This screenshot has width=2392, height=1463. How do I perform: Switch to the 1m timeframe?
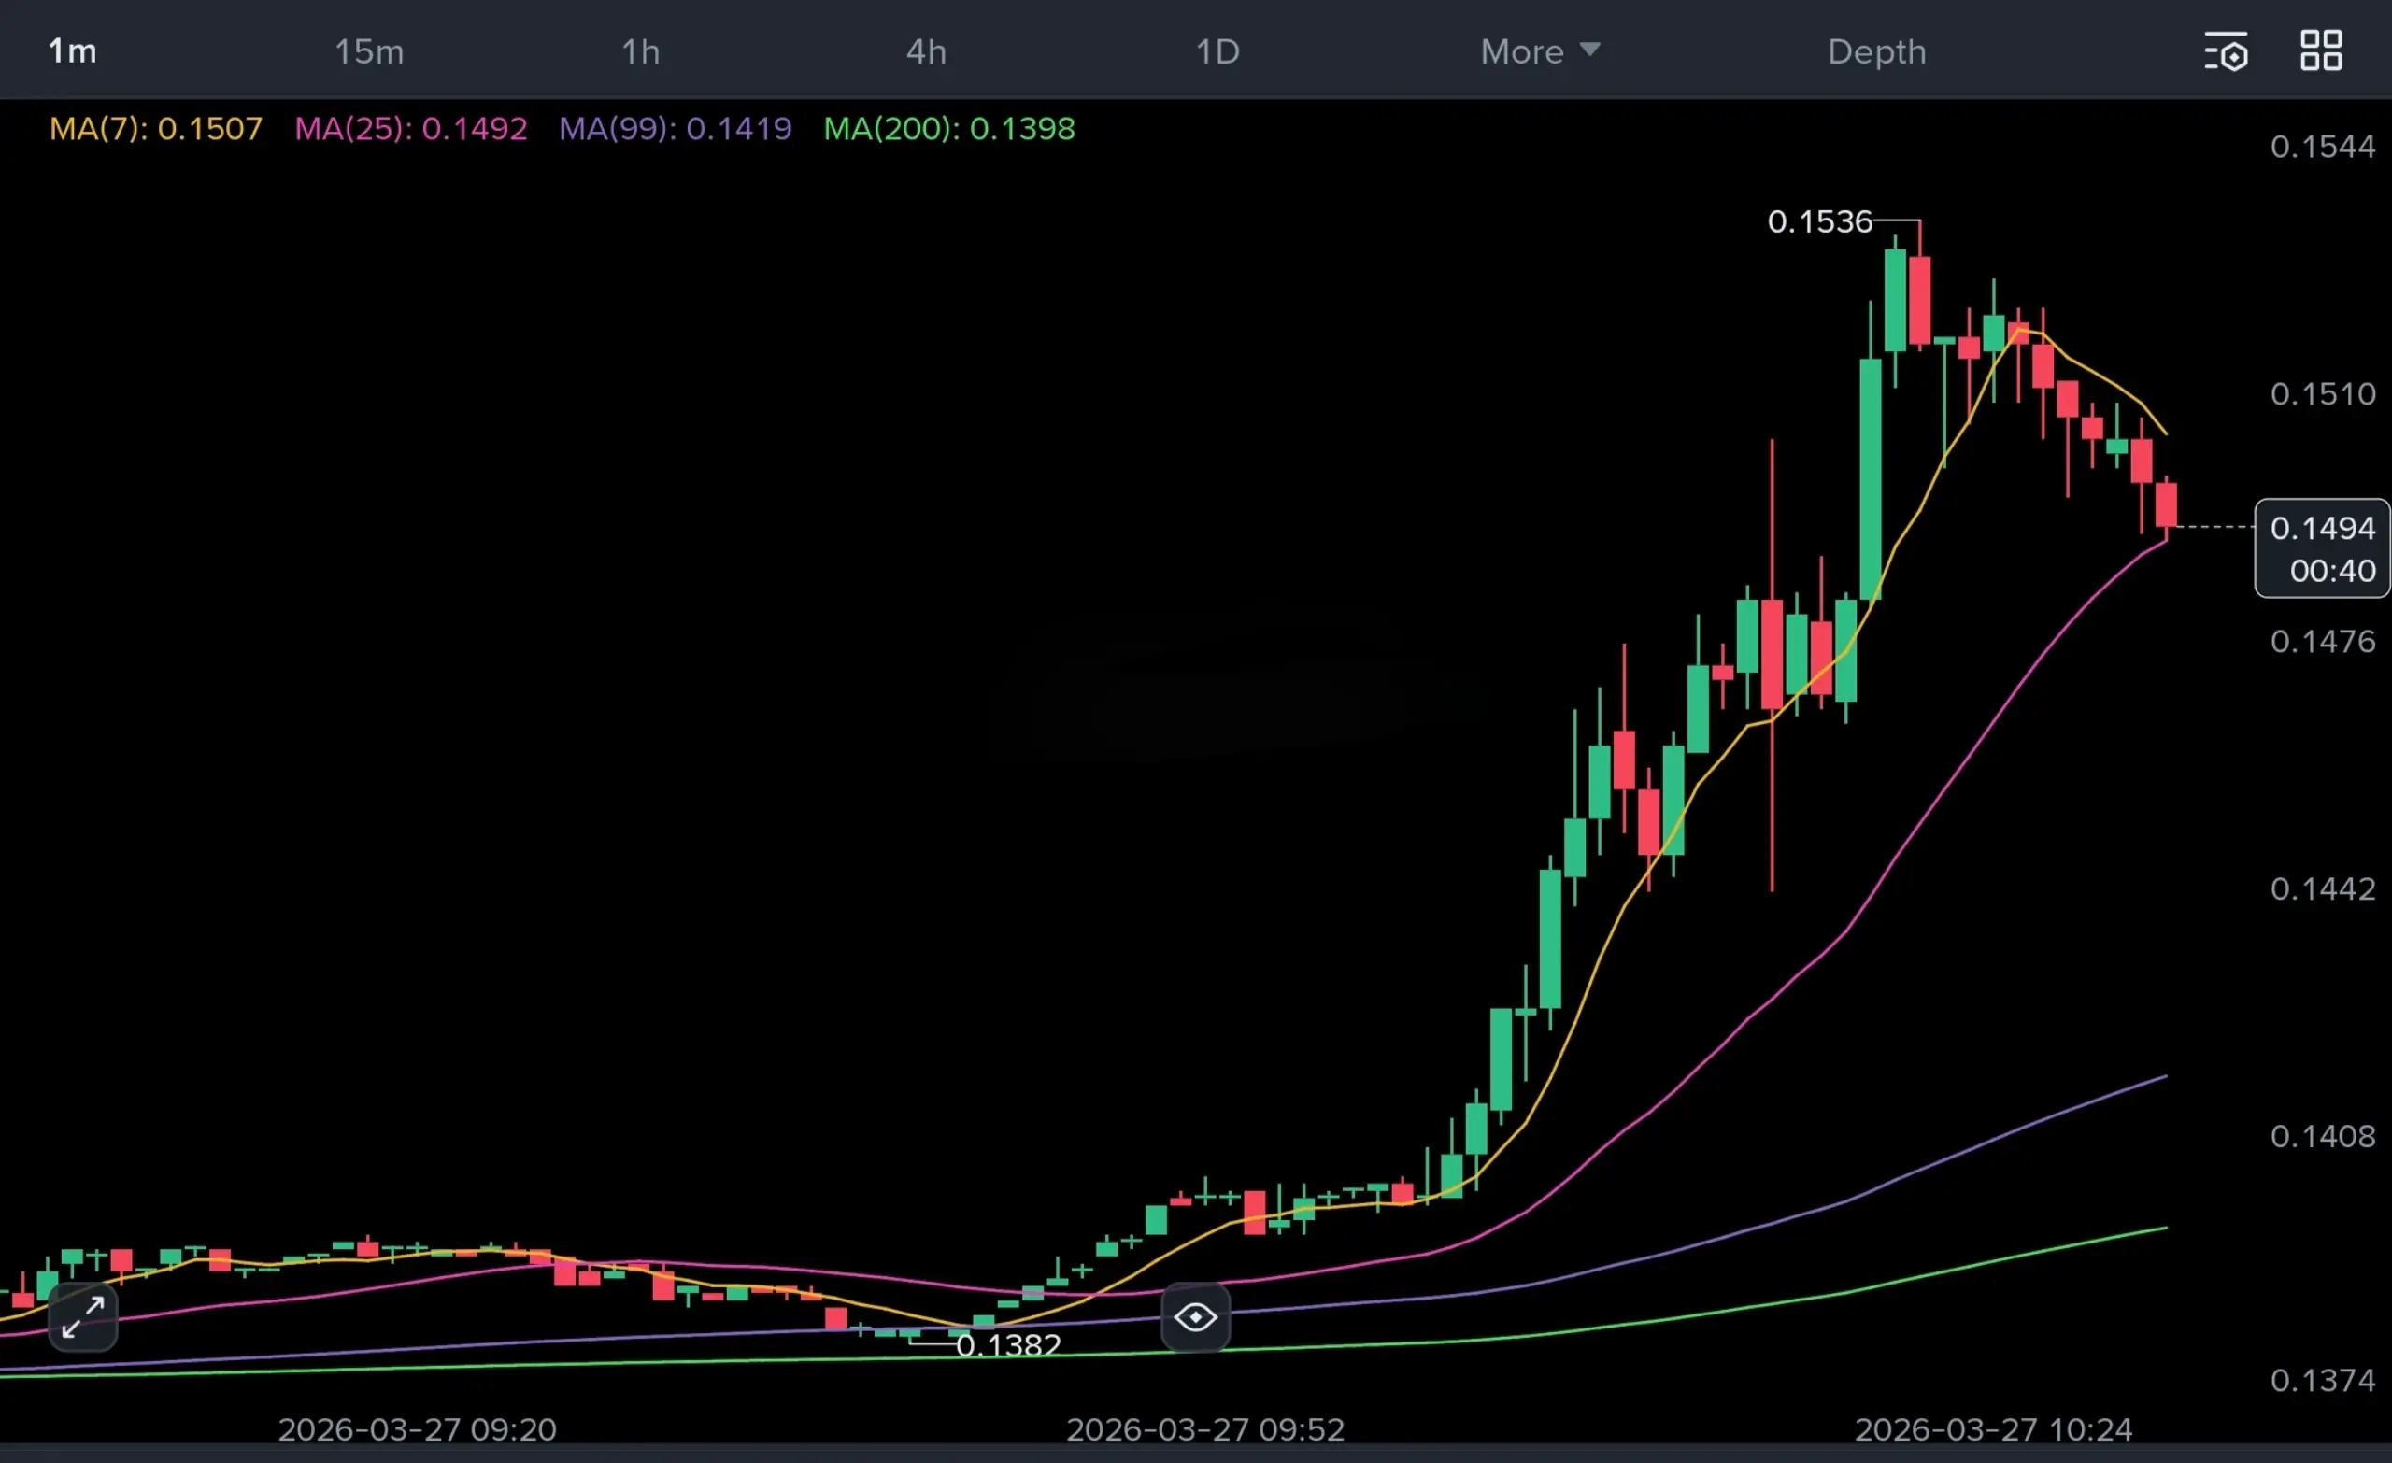[73, 51]
